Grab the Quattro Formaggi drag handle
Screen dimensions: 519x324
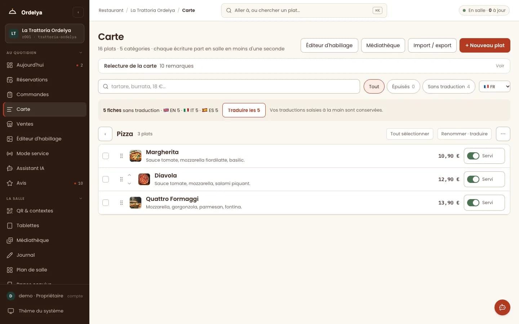pyautogui.click(x=121, y=203)
